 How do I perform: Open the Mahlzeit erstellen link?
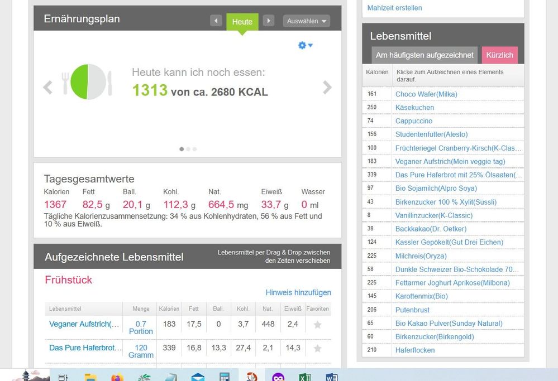click(x=394, y=8)
